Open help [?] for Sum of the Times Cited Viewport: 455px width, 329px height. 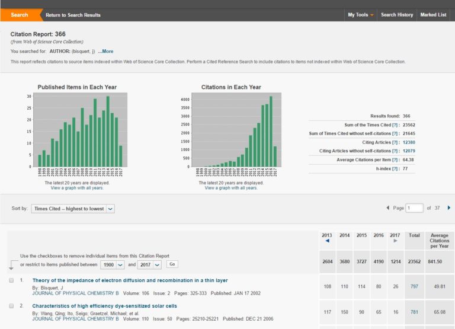click(395, 125)
